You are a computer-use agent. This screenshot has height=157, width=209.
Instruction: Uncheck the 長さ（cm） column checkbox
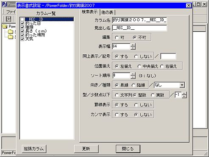pyautogui.click(x=22, y=31)
